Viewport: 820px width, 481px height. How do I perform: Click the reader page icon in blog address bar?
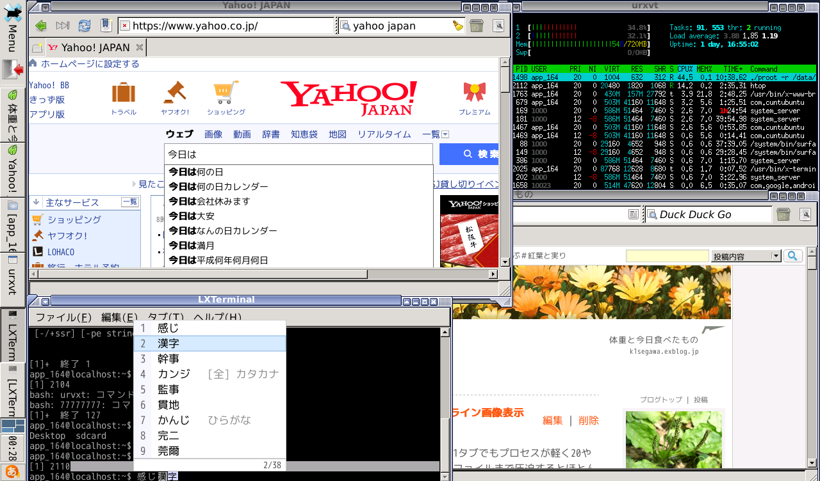pos(633,214)
